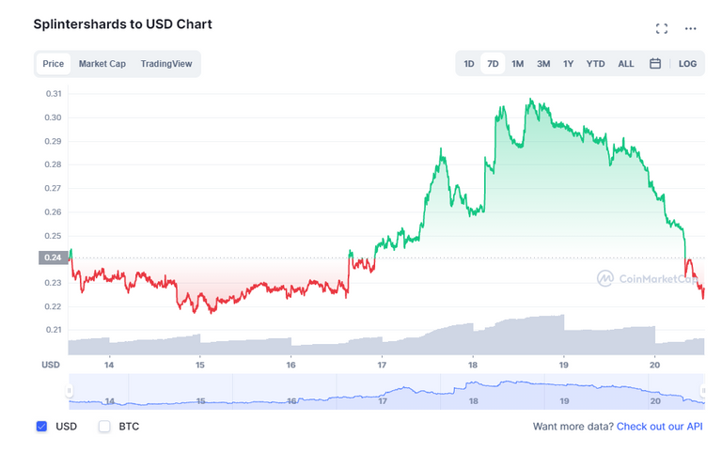This screenshot has height=468, width=722.
Task: Show the 3M time range
Action: 543,64
